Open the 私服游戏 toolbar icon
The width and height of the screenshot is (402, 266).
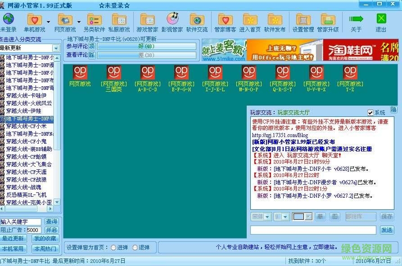(119, 19)
